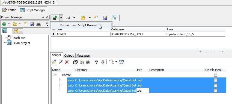
Task: Click the row indicator arrow beside ADMIN
Action: coord(53,34)
